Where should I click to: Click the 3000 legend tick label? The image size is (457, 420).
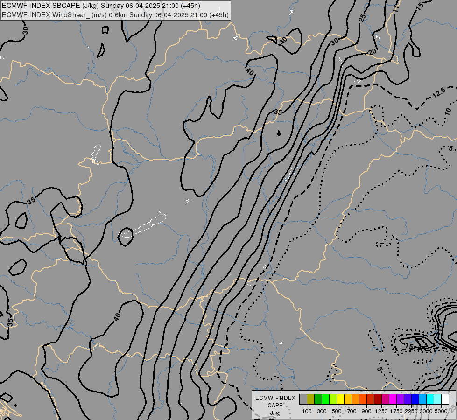click(x=426, y=411)
